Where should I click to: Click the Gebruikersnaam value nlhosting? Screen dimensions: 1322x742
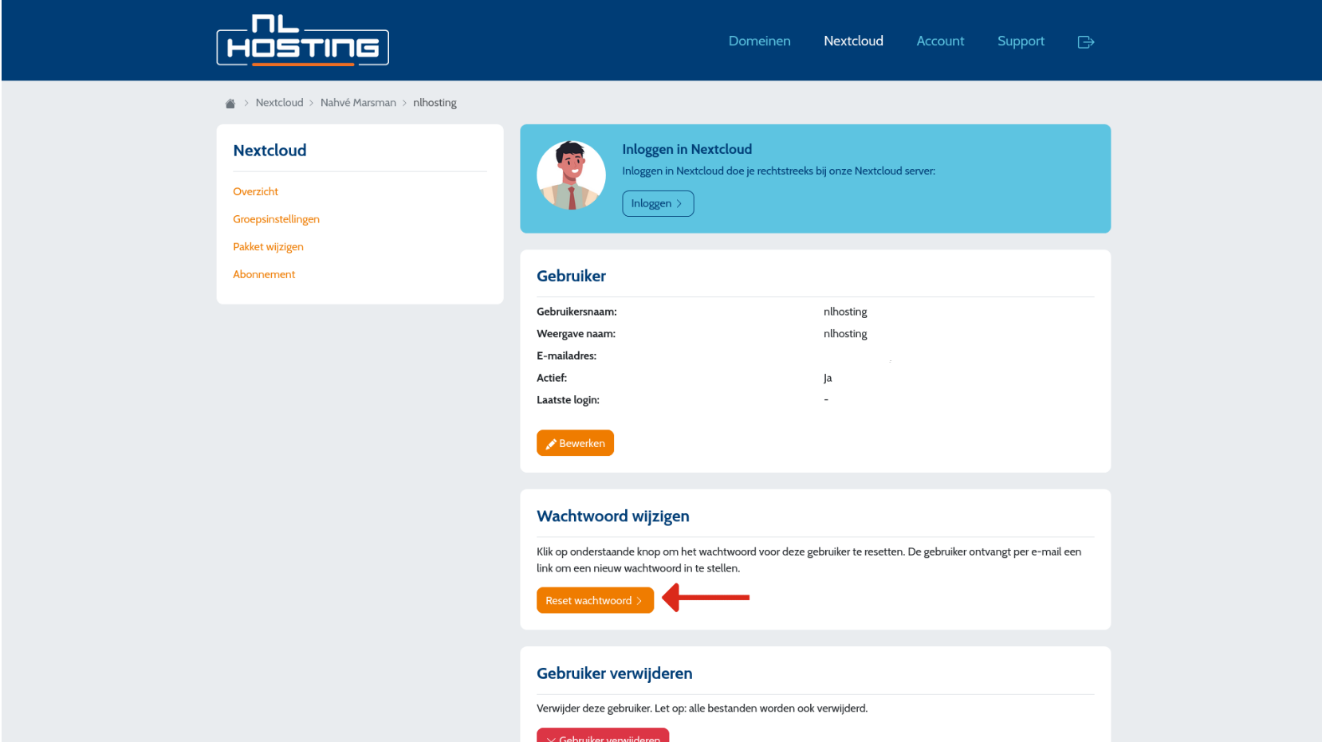[845, 312]
